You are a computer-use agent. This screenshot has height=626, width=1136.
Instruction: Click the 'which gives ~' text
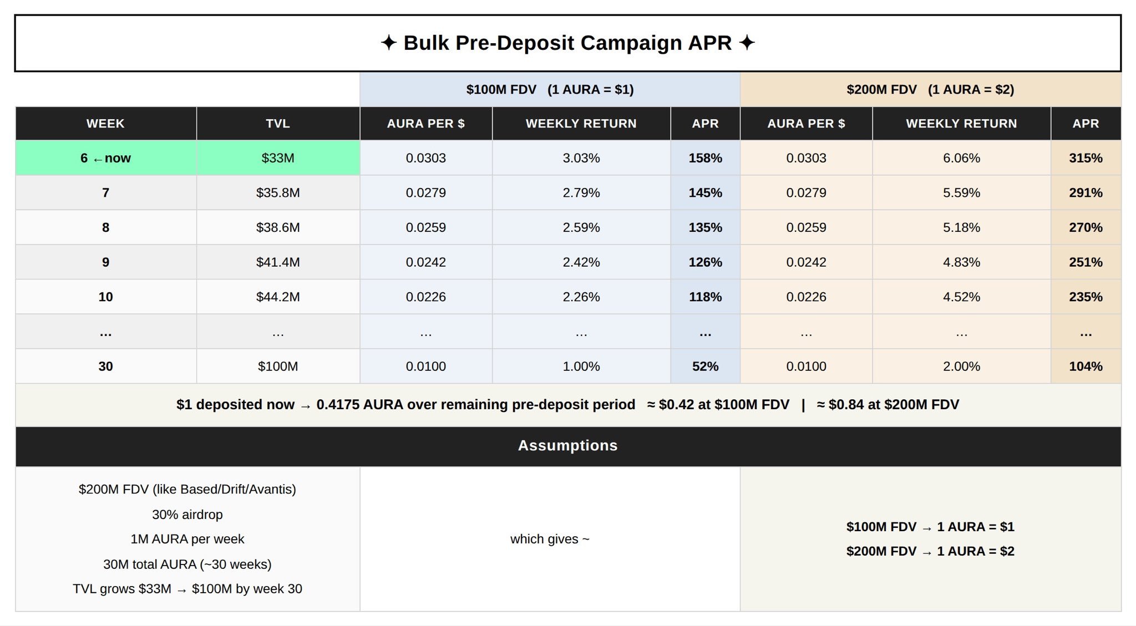550,539
